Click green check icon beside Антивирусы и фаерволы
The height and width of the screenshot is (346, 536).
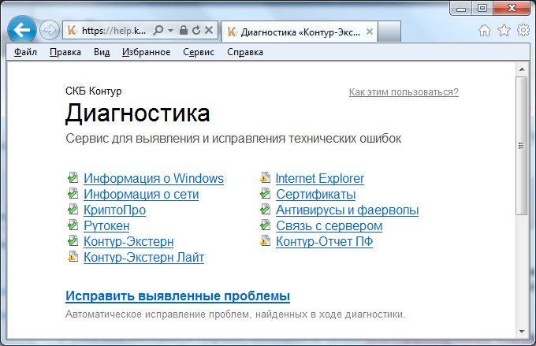266,209
